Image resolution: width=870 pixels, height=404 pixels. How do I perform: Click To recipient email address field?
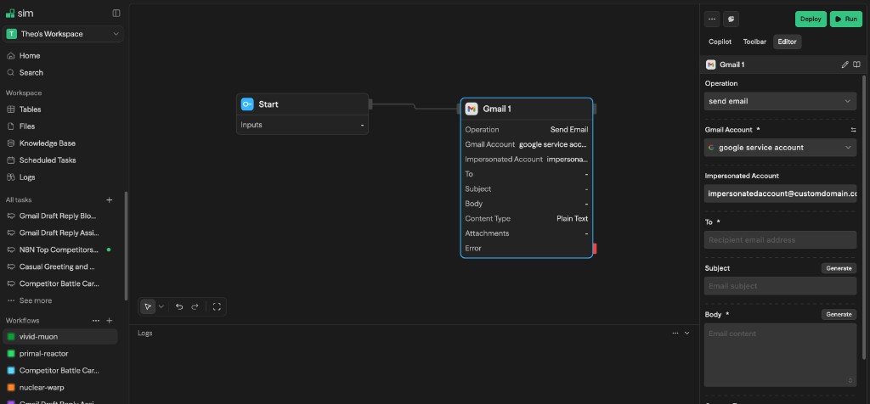[780, 240]
